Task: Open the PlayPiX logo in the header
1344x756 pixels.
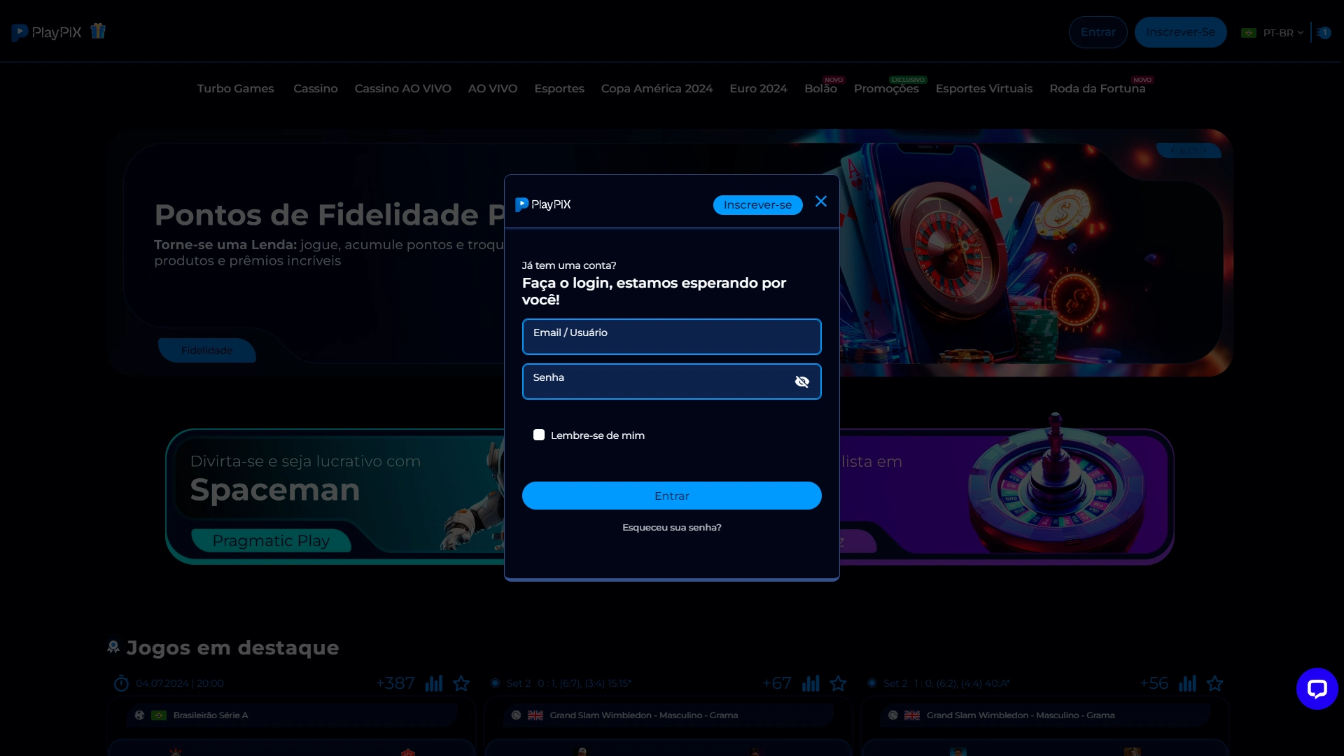Action: 46,32
